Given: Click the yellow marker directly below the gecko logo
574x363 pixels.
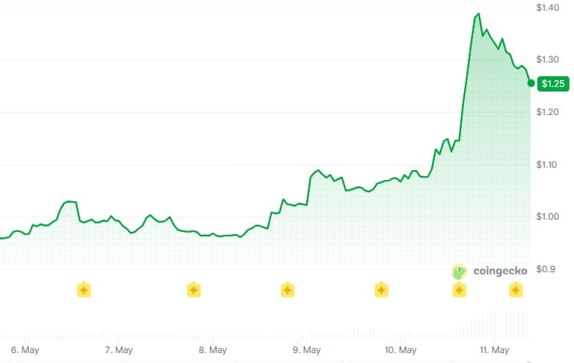Looking at the screenshot, I should coord(460,290).
